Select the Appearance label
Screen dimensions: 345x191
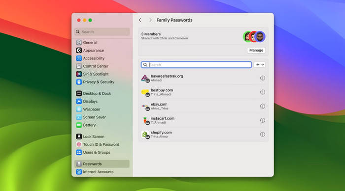93,51
